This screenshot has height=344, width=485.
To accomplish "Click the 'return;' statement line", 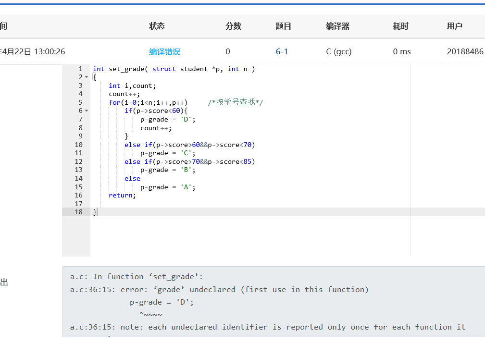I will [x=122, y=196].
